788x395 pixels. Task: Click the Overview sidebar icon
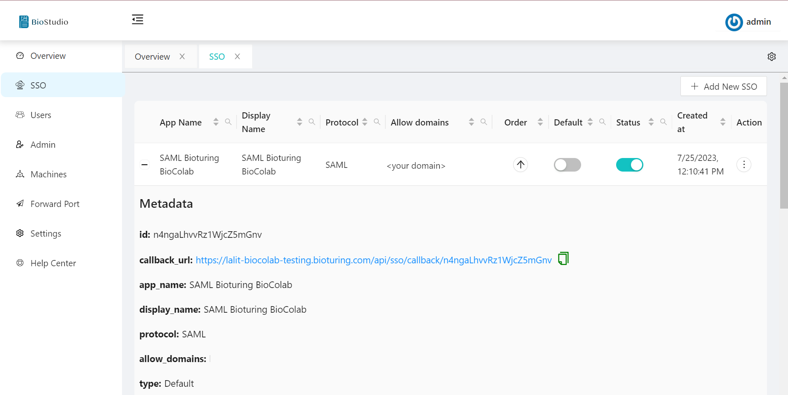click(x=20, y=56)
